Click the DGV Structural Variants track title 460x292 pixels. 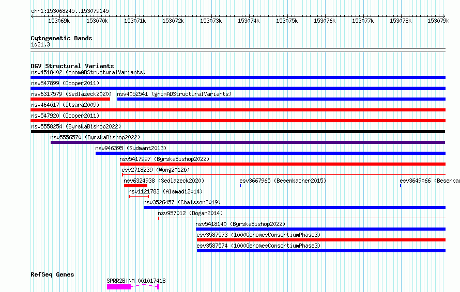click(x=72, y=66)
